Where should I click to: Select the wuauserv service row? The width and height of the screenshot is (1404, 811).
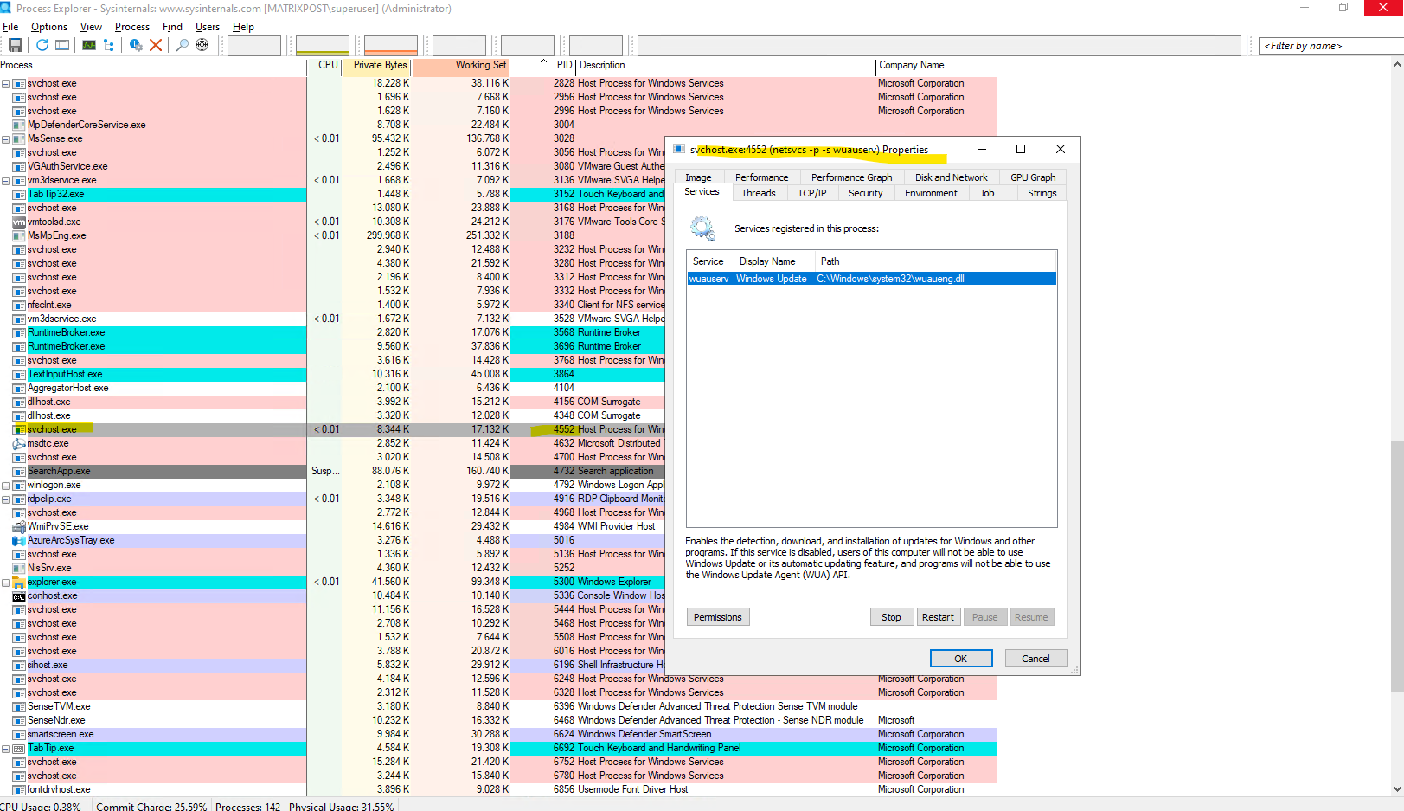872,279
